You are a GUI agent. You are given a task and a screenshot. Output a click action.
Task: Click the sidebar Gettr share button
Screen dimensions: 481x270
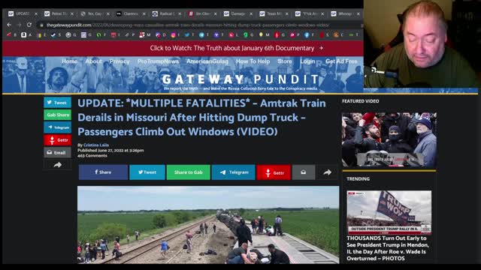point(57,140)
